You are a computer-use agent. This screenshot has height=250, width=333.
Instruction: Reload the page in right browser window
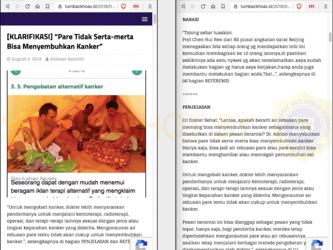click(x=203, y=6)
